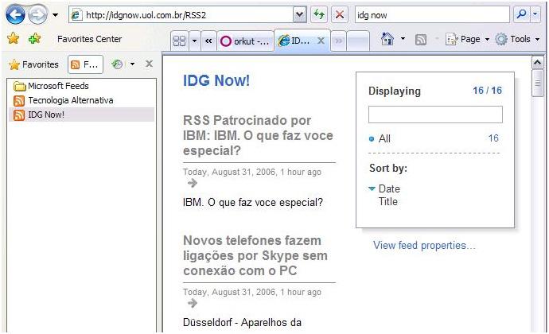Viewport: 549px width, 334px height.
Task: Open the Tools menu
Action: click(x=517, y=39)
